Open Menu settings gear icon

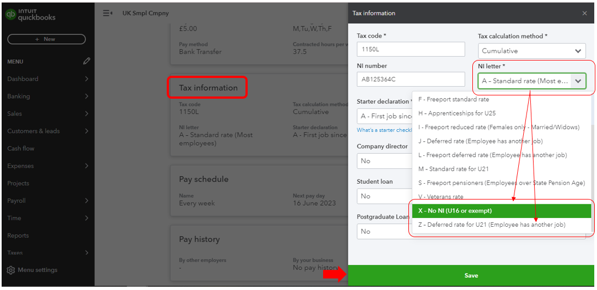(x=10, y=270)
